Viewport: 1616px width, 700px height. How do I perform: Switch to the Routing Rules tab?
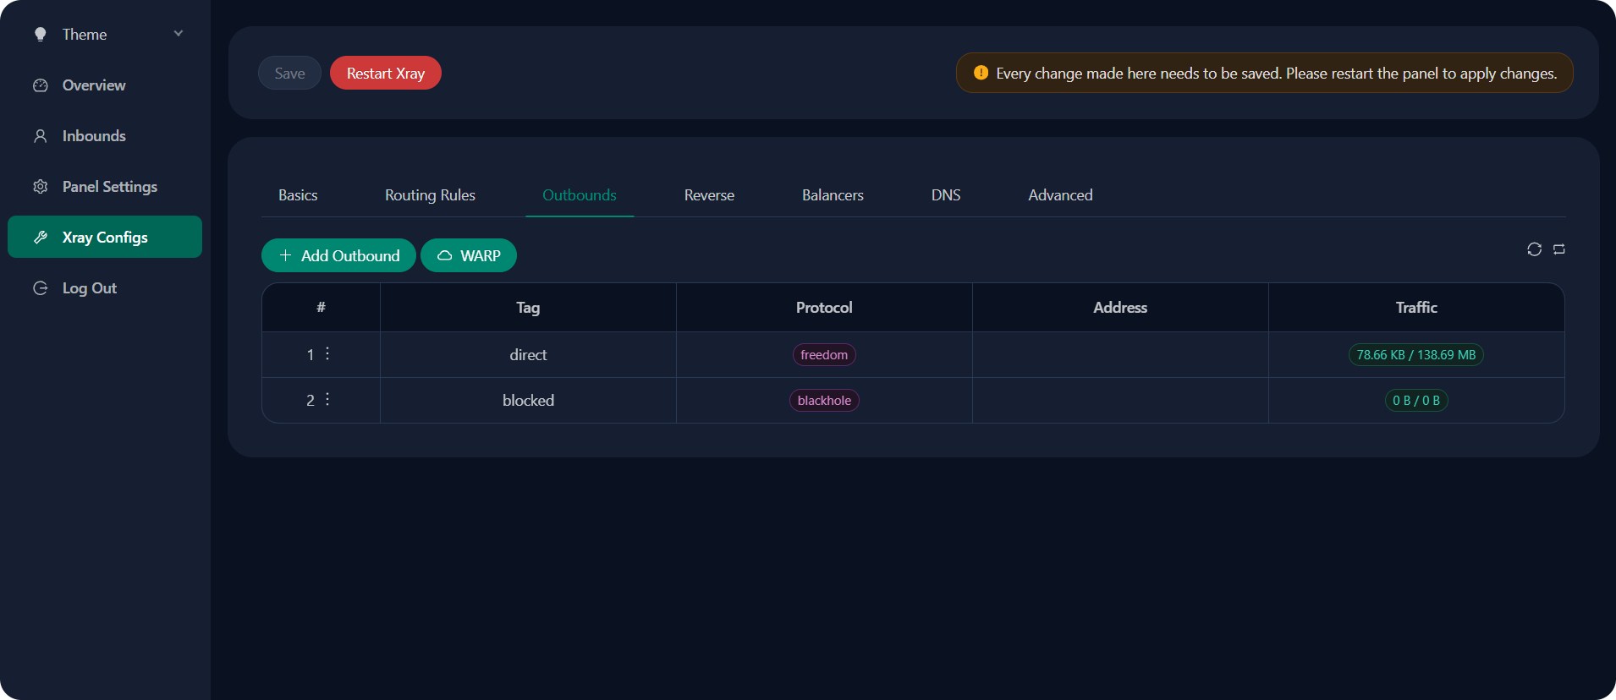point(430,195)
